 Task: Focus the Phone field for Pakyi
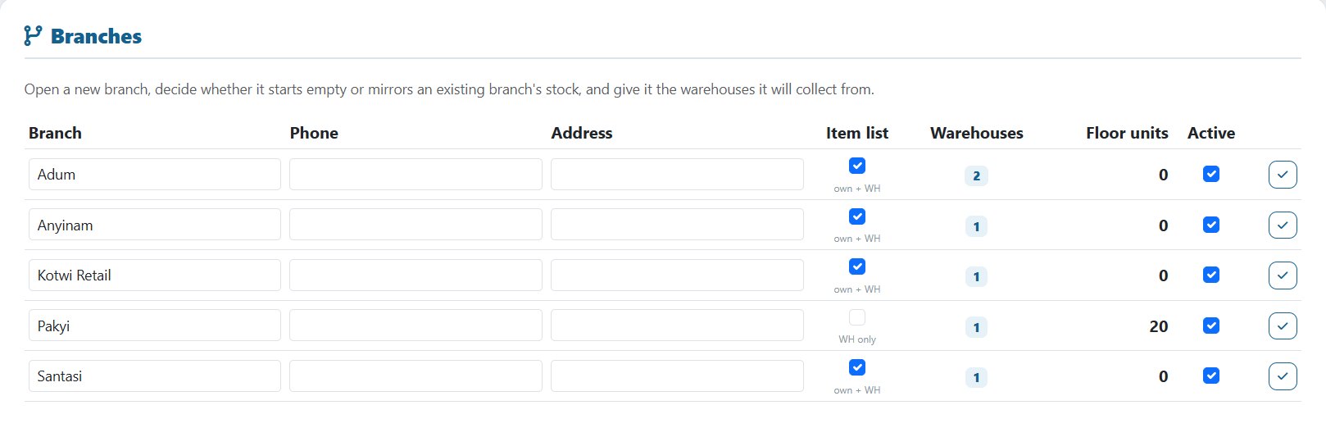tap(416, 326)
